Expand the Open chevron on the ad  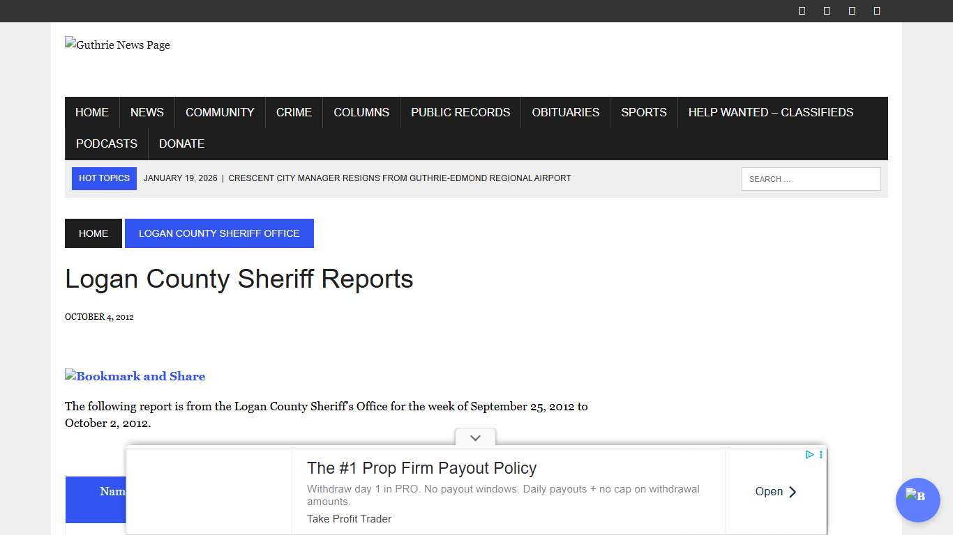click(793, 491)
